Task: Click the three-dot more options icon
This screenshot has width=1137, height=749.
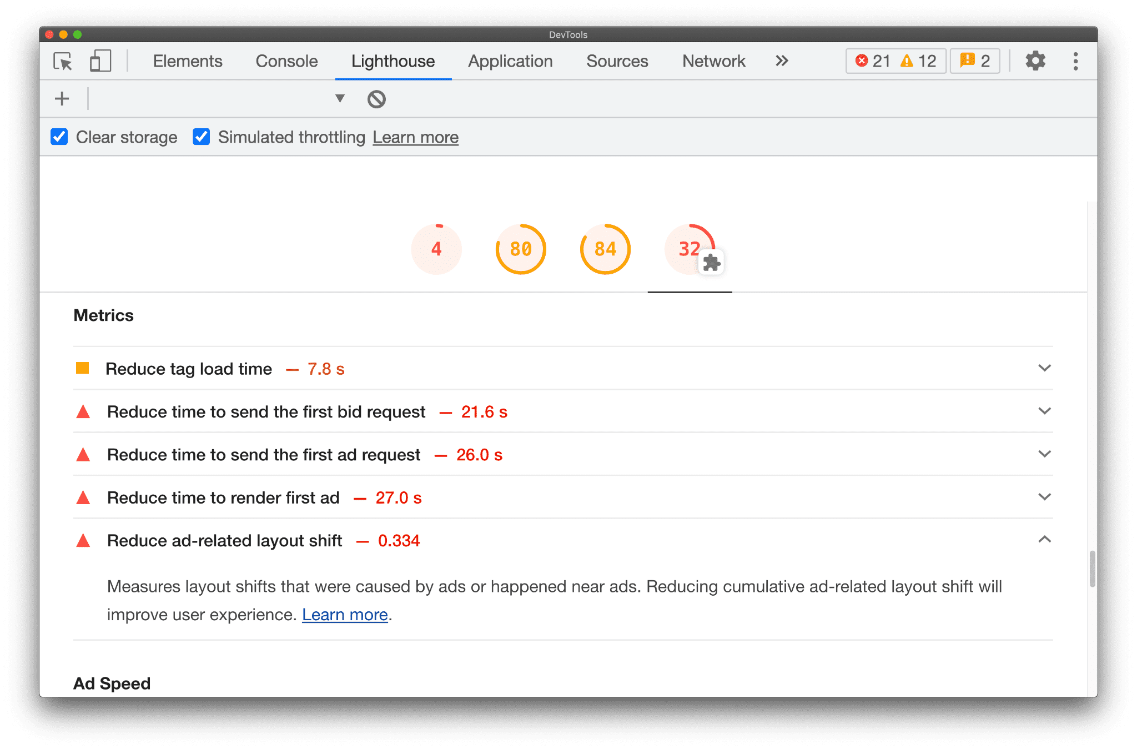Action: tap(1075, 60)
